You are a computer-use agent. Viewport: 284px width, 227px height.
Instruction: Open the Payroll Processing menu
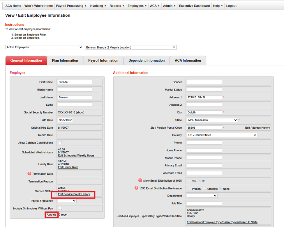point(71,6)
